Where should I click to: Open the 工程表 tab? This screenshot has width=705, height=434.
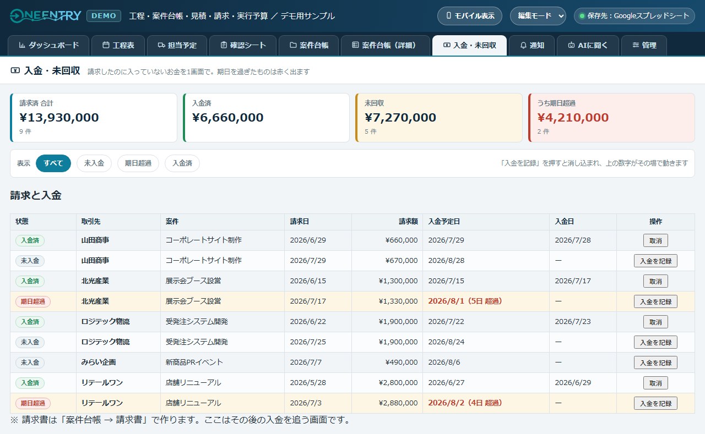tap(118, 46)
